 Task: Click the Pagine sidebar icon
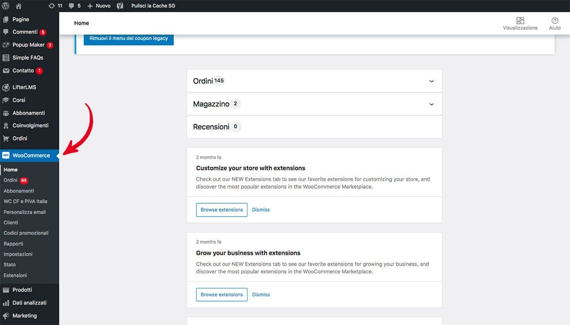point(6,19)
